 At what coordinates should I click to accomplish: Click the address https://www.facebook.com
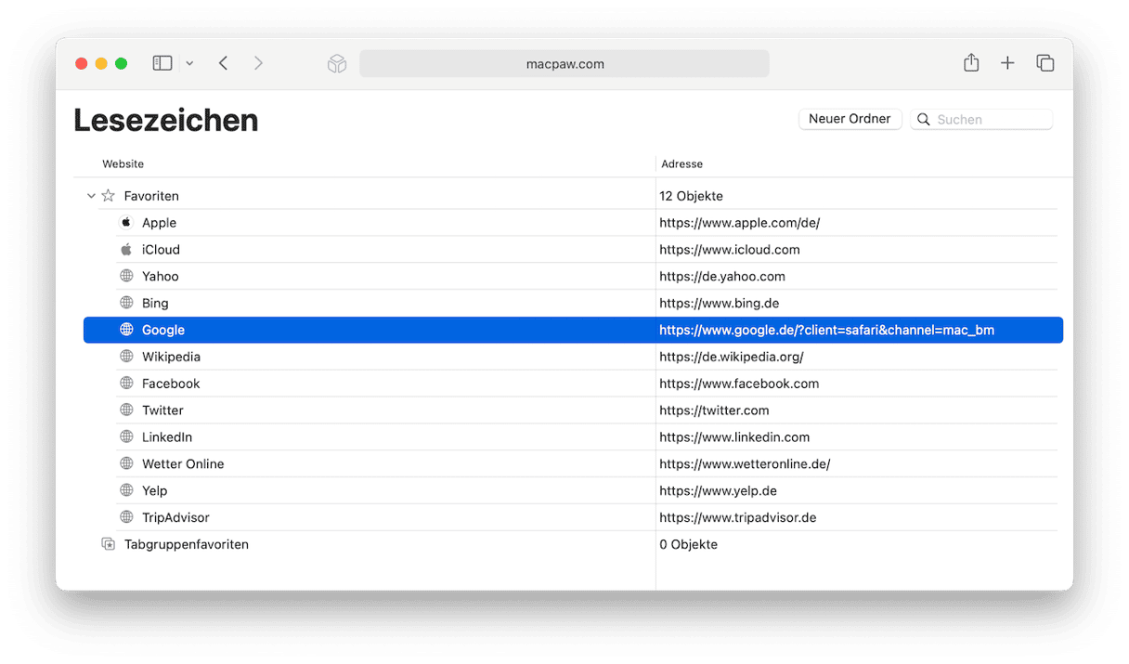(739, 384)
